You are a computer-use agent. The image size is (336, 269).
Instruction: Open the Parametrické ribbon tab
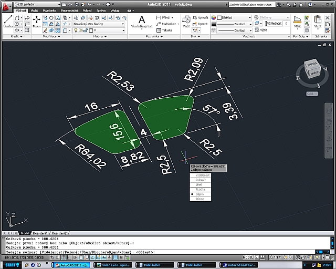click(x=69, y=11)
